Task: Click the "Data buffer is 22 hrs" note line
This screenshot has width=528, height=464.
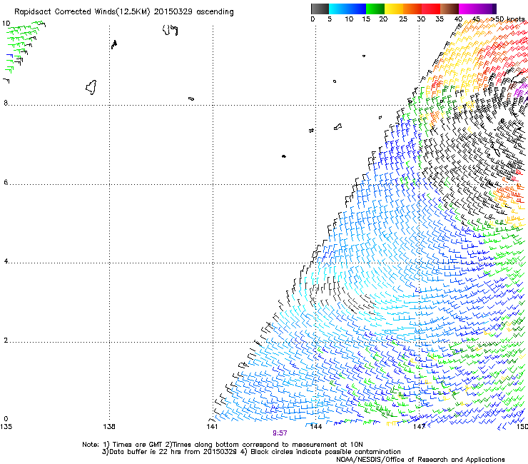Action: [x=251, y=452]
